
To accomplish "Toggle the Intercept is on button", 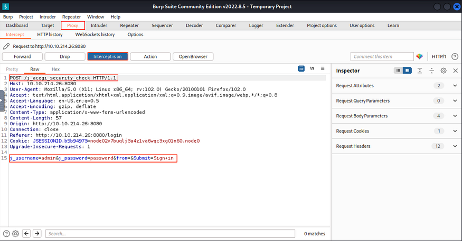I will (108, 56).
